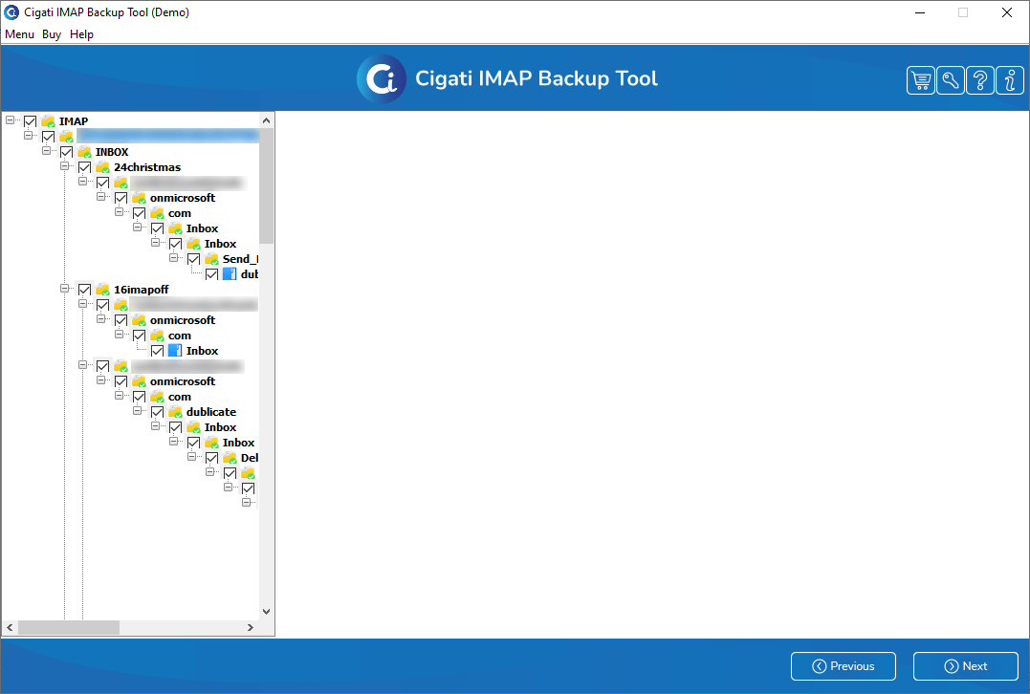The width and height of the screenshot is (1030, 694).
Task: Collapse the 16imapoff tree node
Action: [x=64, y=289]
